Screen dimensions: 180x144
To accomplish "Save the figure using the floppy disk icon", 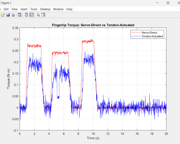I will click(8, 15).
